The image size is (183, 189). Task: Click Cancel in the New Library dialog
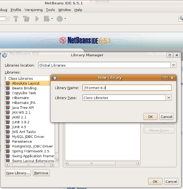[167, 117]
